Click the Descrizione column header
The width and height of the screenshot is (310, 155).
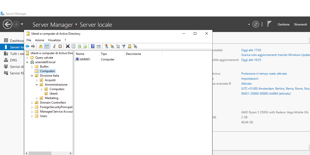pyautogui.click(x=143, y=54)
